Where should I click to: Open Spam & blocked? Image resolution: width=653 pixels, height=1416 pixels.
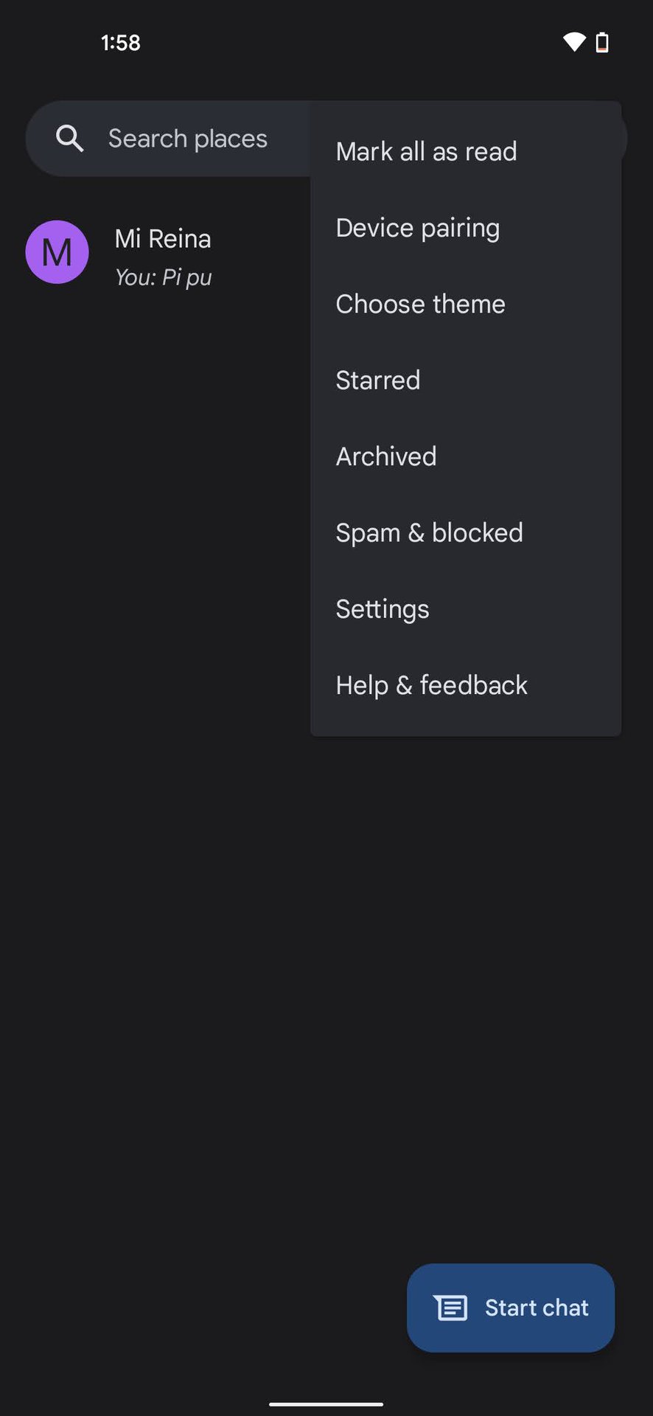click(429, 532)
